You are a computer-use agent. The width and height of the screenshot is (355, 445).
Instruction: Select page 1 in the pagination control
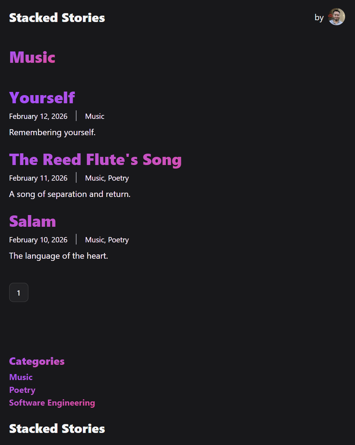pyautogui.click(x=18, y=292)
